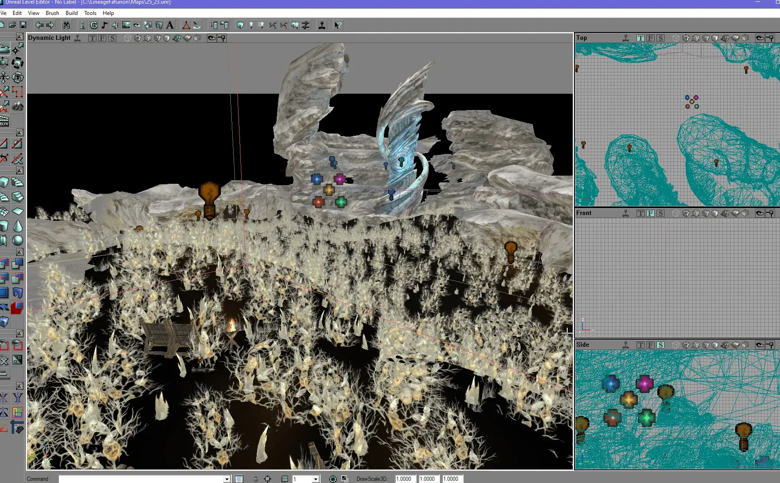
Task: Toggle F button in Front viewport header
Action: (651, 213)
